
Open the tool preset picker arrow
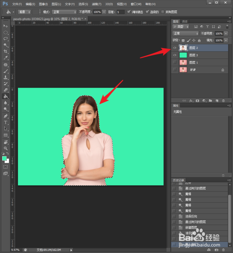[x=14, y=12]
